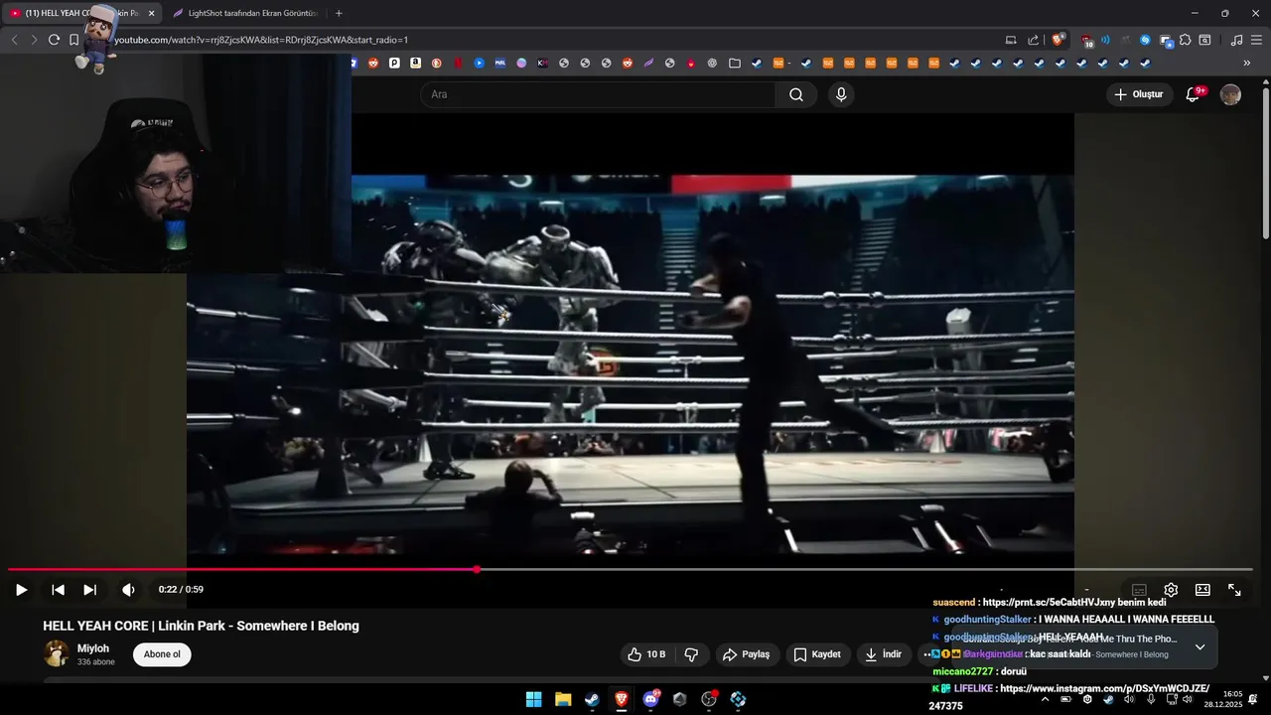Reload the YouTube page
Image resolution: width=1271 pixels, height=715 pixels.
coord(54,40)
